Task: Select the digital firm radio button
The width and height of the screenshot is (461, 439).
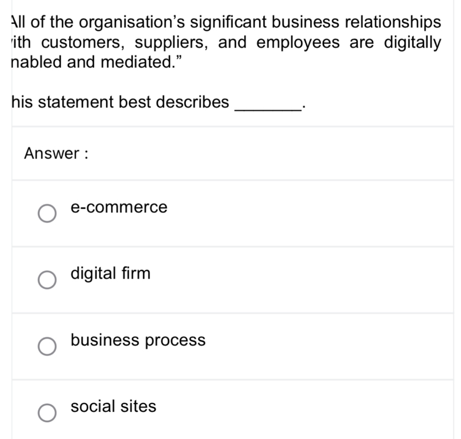Action: click(x=47, y=280)
